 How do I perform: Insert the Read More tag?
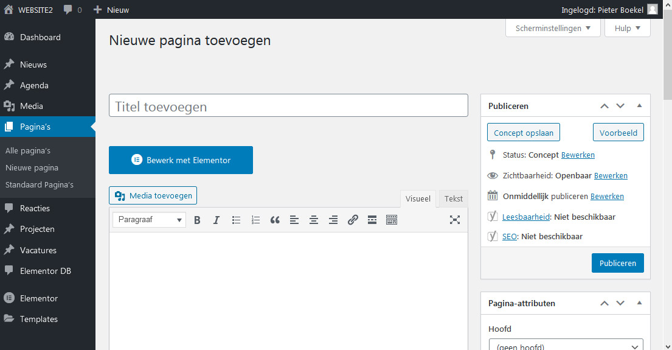pos(372,220)
